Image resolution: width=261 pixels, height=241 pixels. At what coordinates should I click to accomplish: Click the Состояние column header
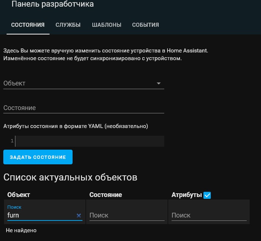pyautogui.click(x=106, y=195)
